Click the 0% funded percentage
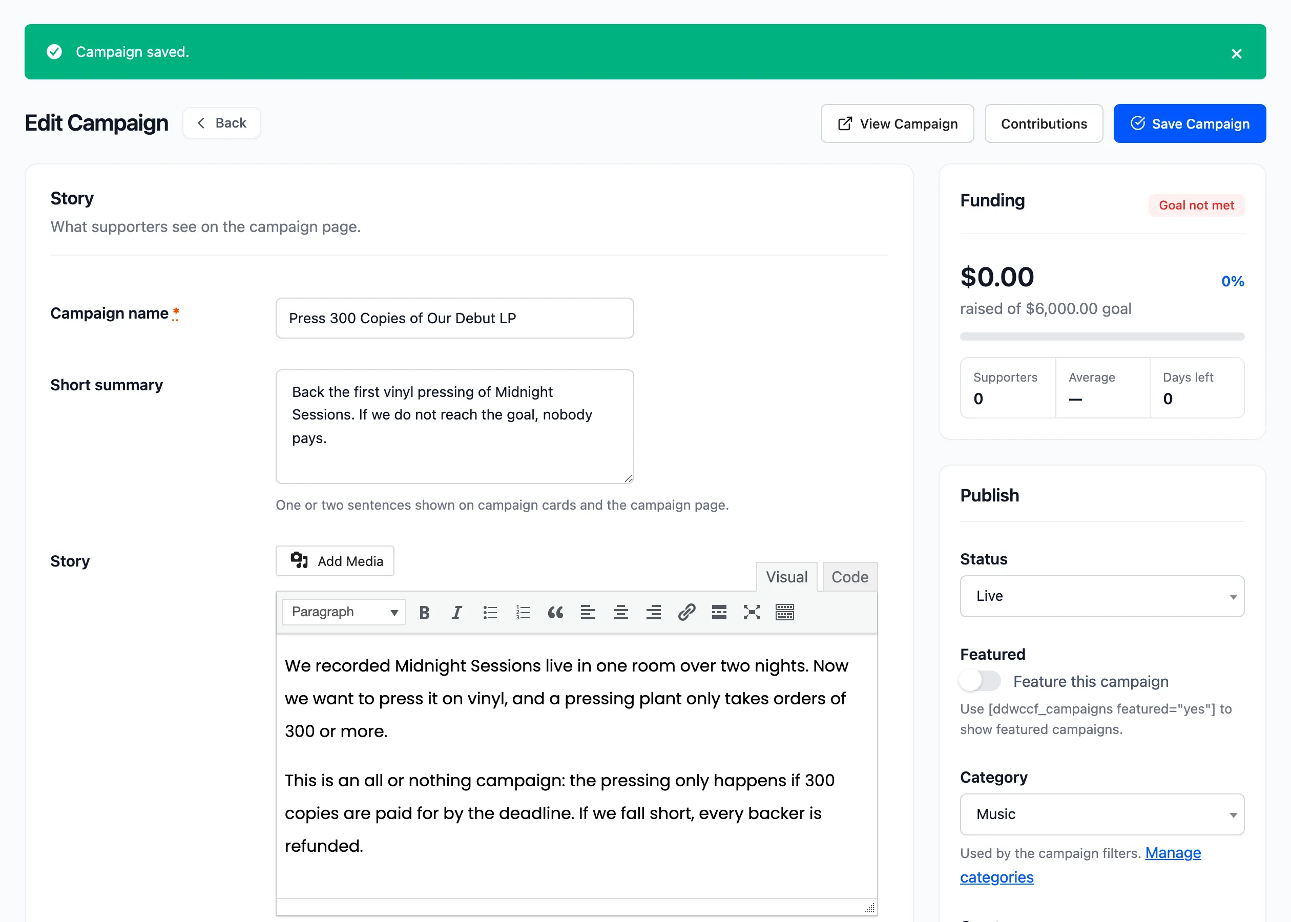This screenshot has width=1291, height=922. [x=1233, y=281]
